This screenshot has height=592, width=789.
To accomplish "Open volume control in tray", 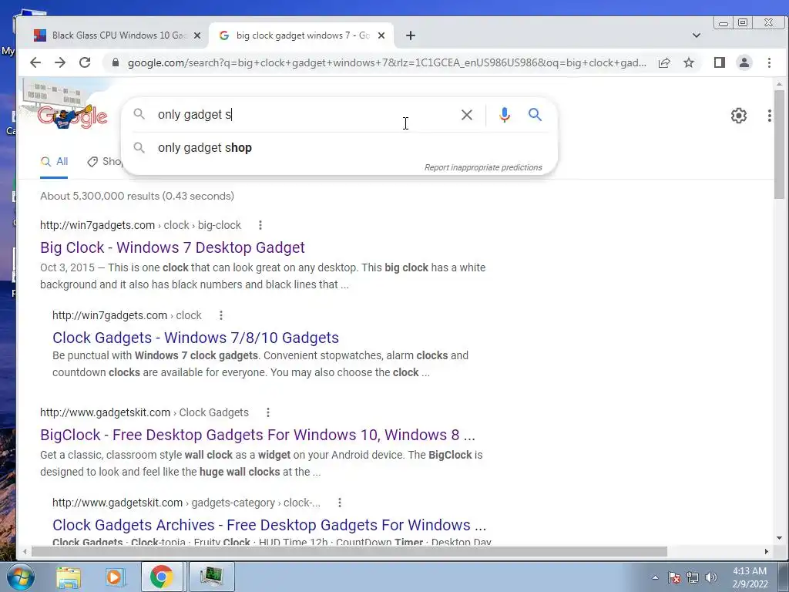I will click(711, 577).
